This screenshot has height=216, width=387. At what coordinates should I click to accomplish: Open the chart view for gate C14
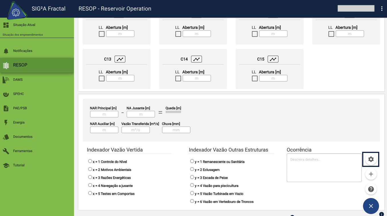[196, 59]
